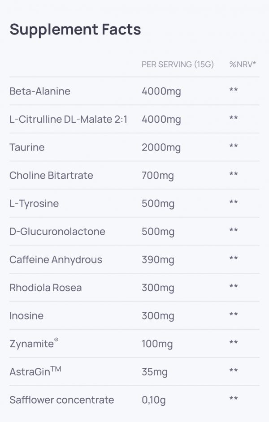Select the 35mg AstraGin amount
Viewport: 269px width, 422px height.
click(155, 372)
